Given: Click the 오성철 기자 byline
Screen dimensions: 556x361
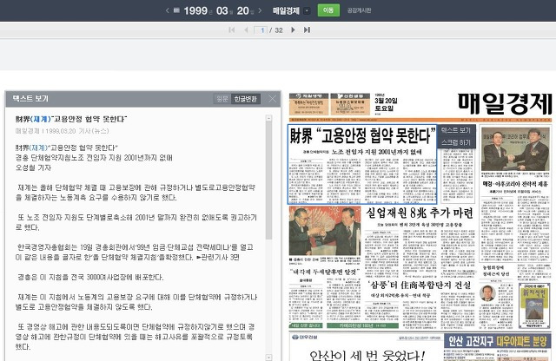Looking at the screenshot, I should pyautogui.click(x=33, y=167).
